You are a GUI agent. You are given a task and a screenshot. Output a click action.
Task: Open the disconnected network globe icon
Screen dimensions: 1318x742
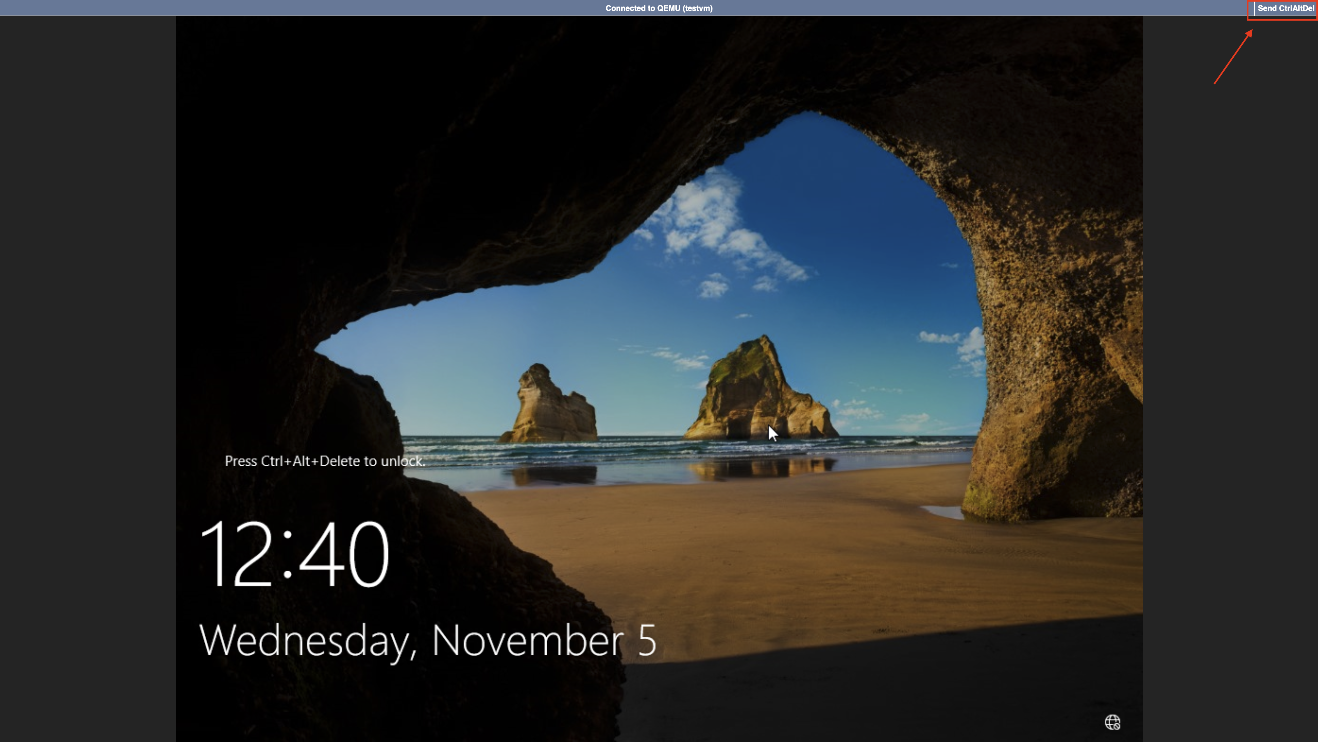click(x=1112, y=722)
